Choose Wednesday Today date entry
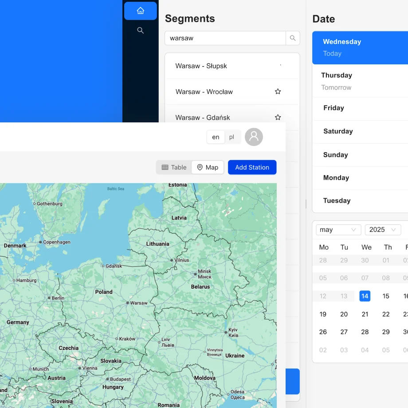 click(x=359, y=47)
